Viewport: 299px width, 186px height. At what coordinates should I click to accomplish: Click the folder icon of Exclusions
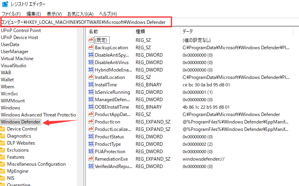2,150
